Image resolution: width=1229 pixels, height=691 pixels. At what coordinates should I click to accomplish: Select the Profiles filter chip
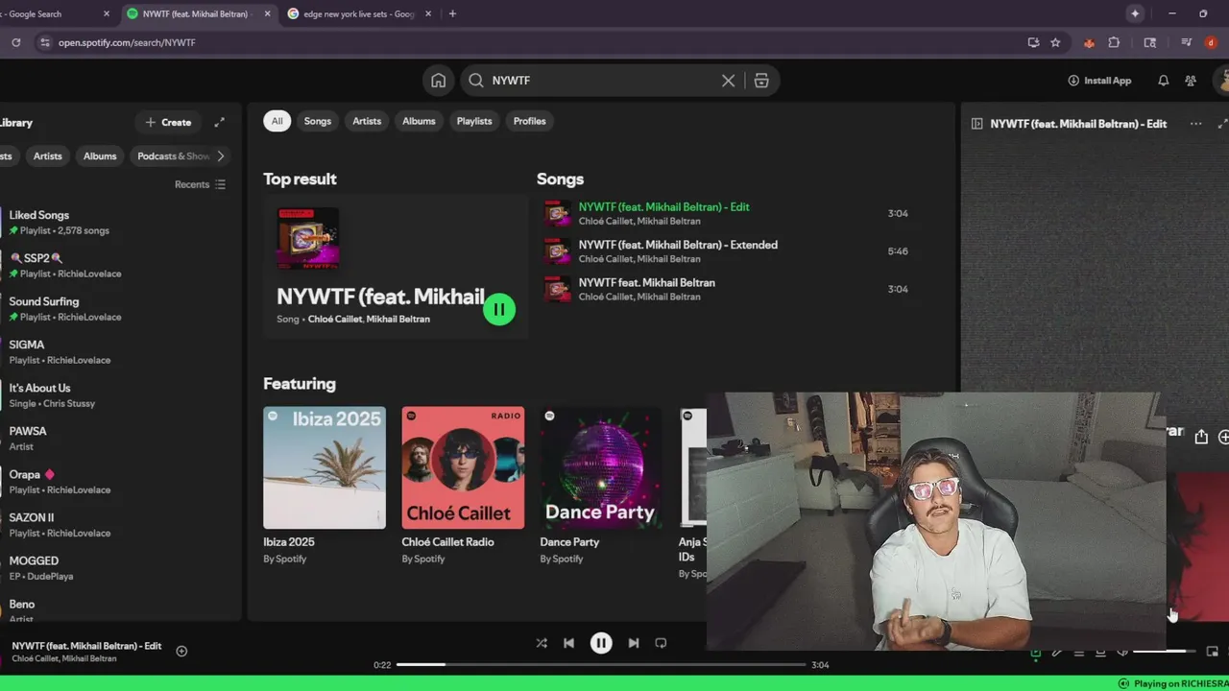[529, 121]
